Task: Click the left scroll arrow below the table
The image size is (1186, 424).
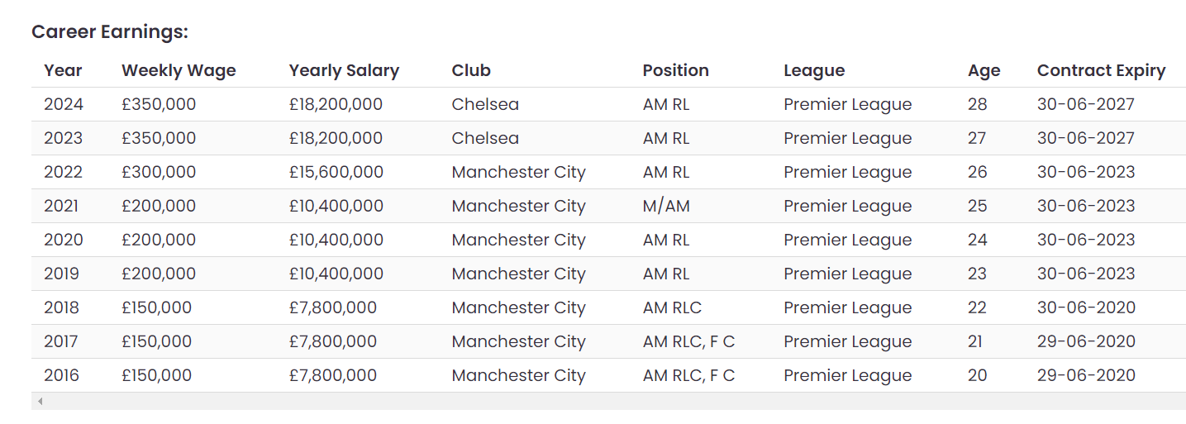Action: [x=40, y=402]
